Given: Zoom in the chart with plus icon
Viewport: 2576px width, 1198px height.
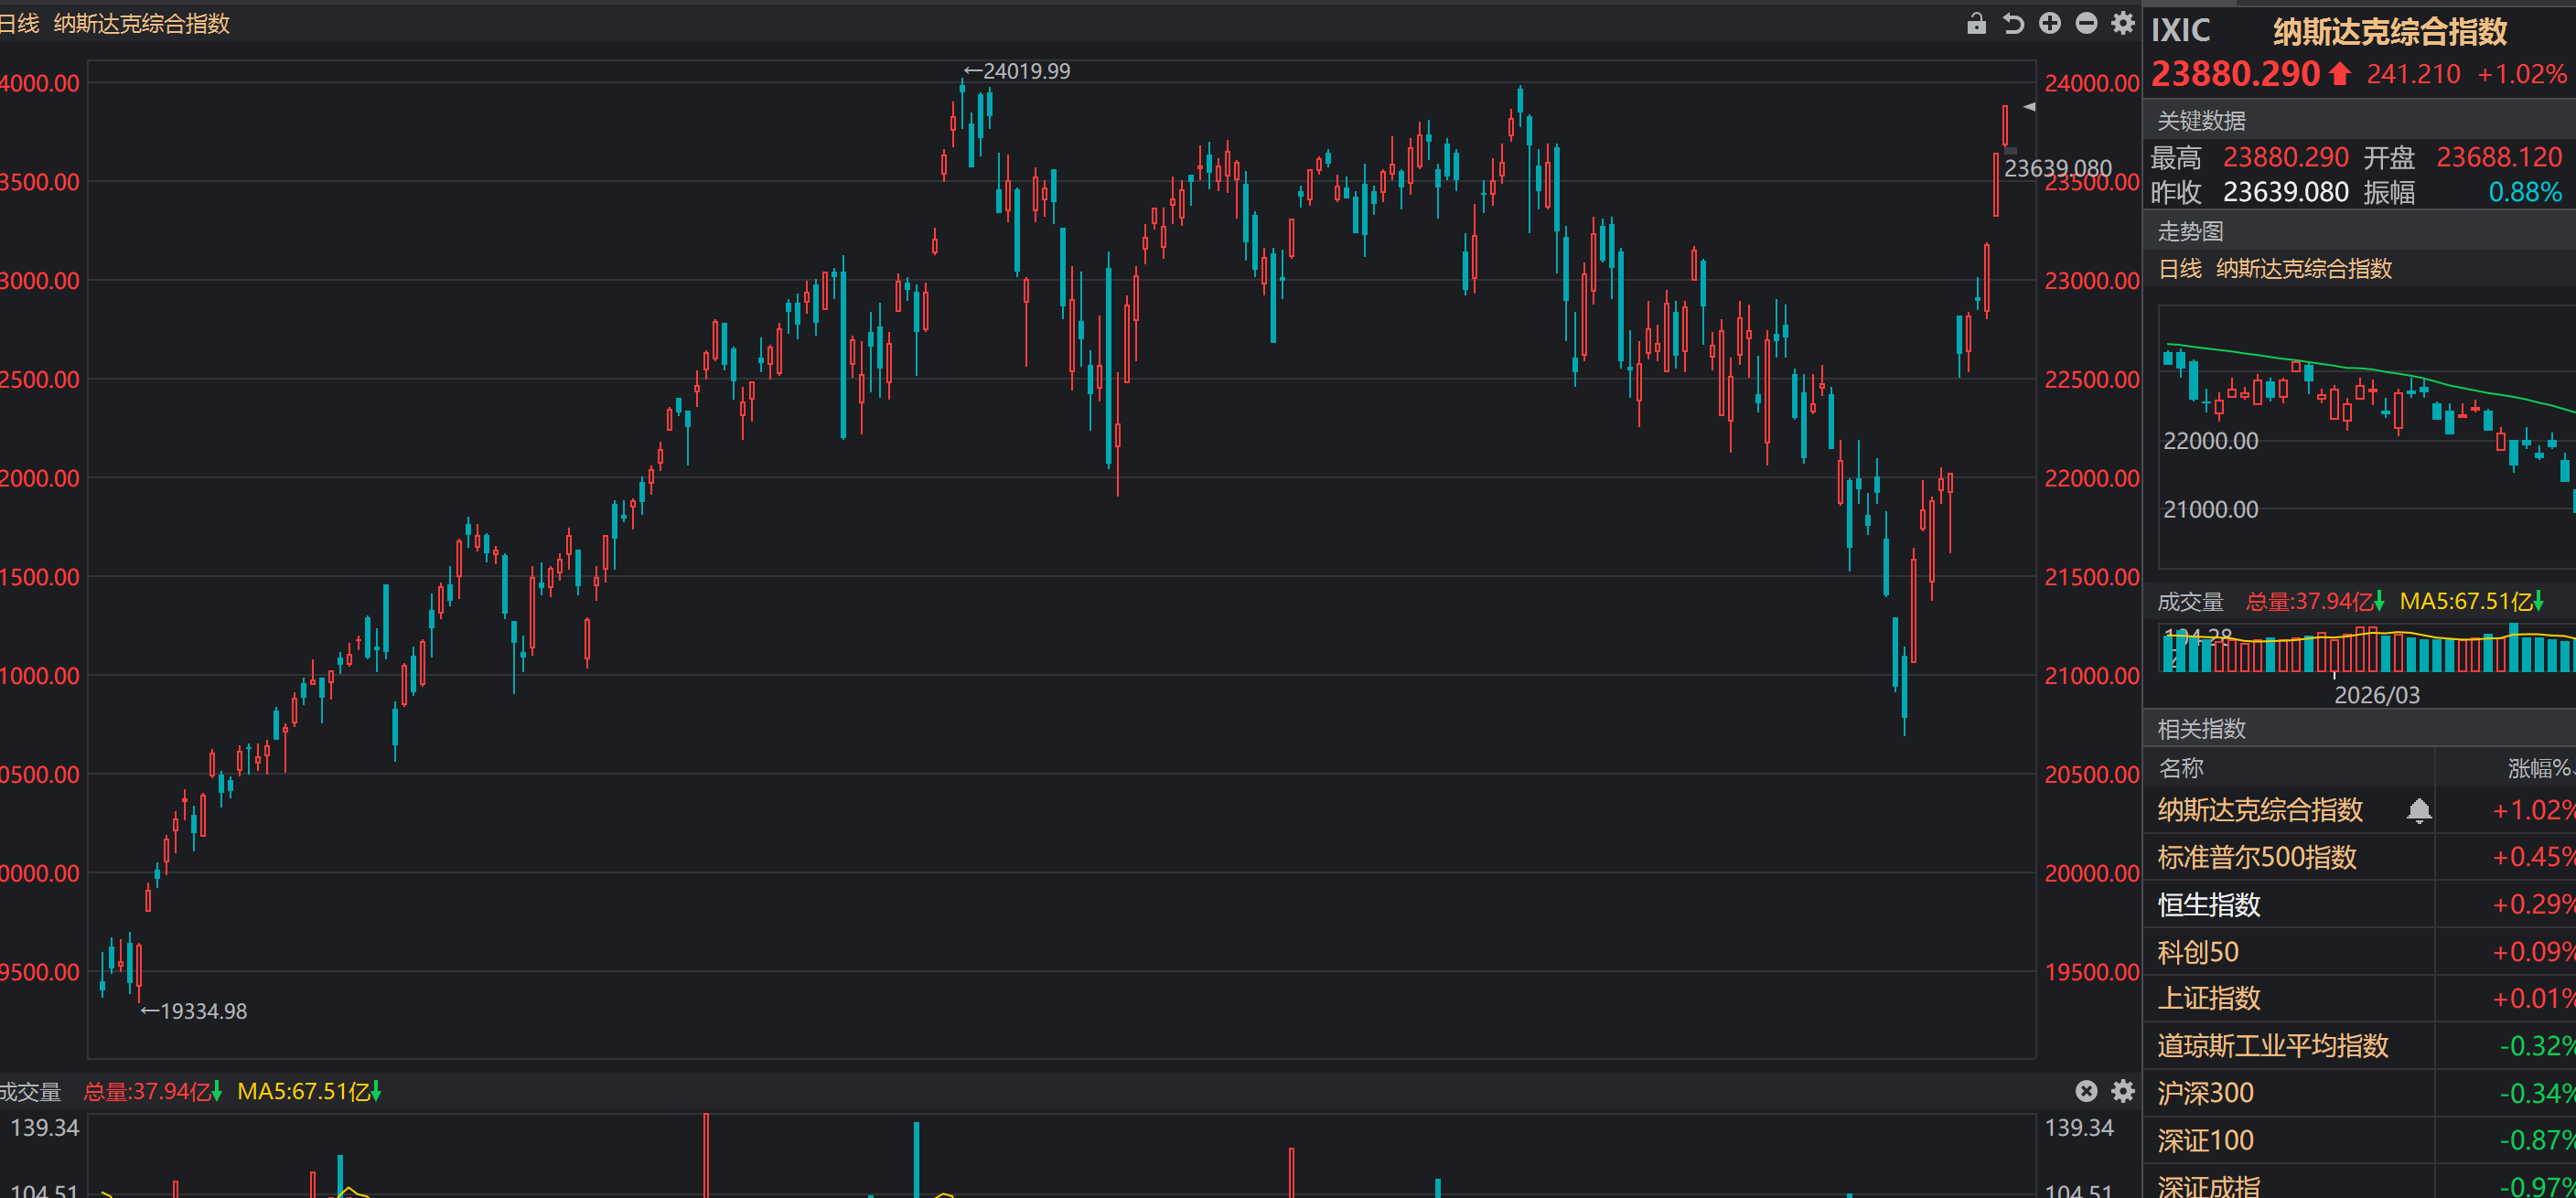Looking at the screenshot, I should tap(2050, 23).
